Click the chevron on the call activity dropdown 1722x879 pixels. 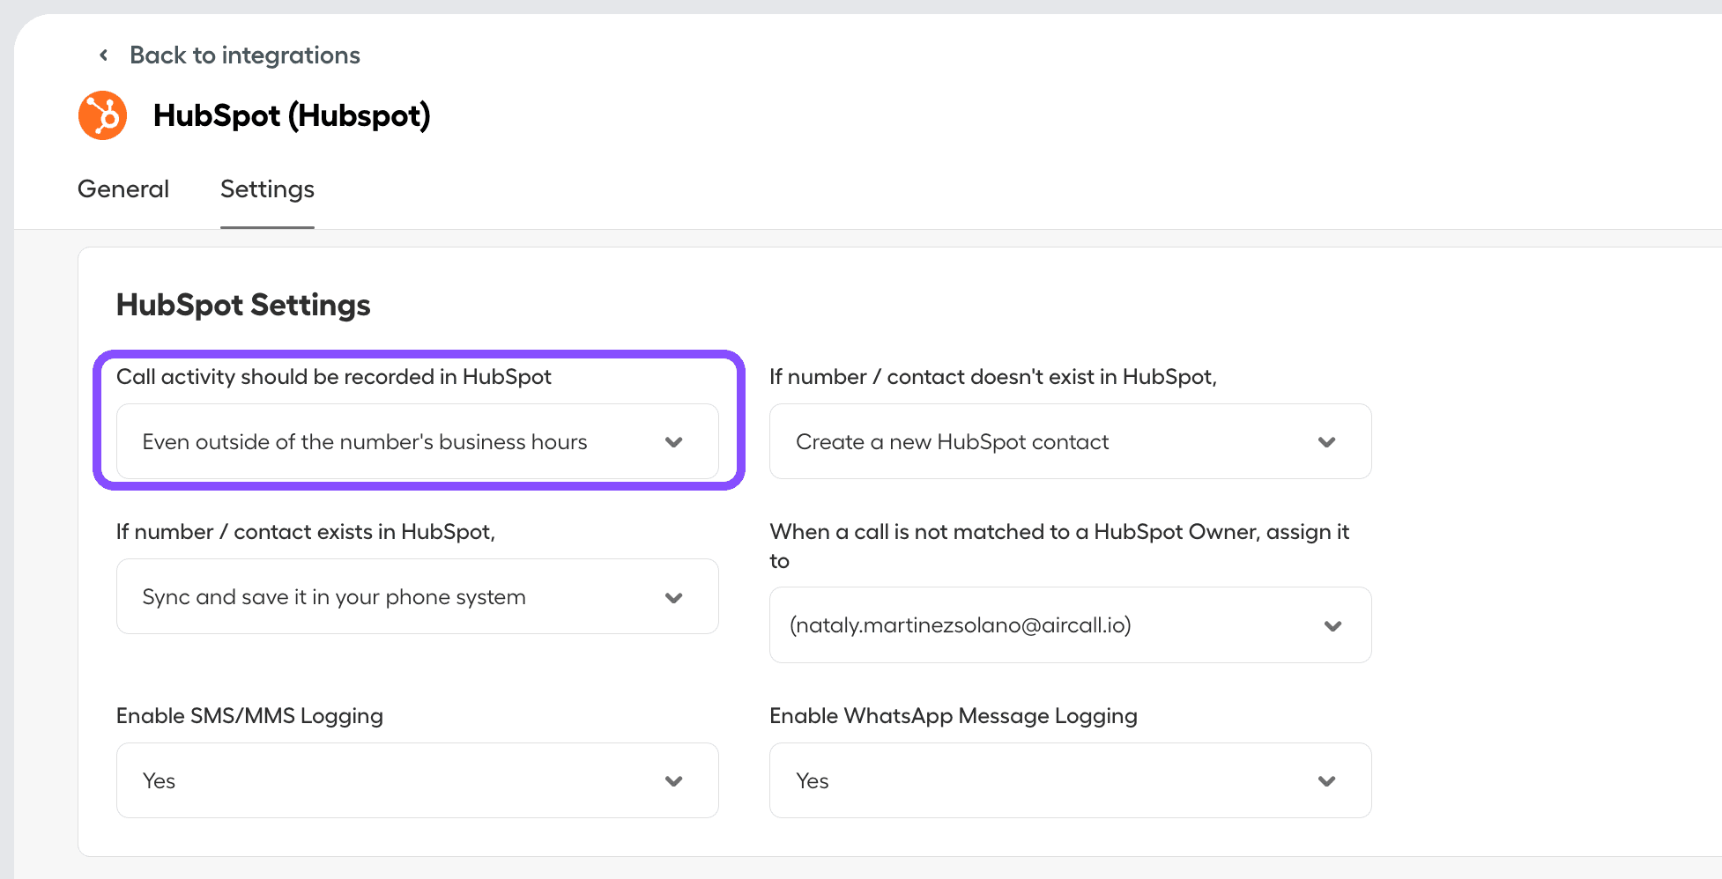tap(673, 441)
